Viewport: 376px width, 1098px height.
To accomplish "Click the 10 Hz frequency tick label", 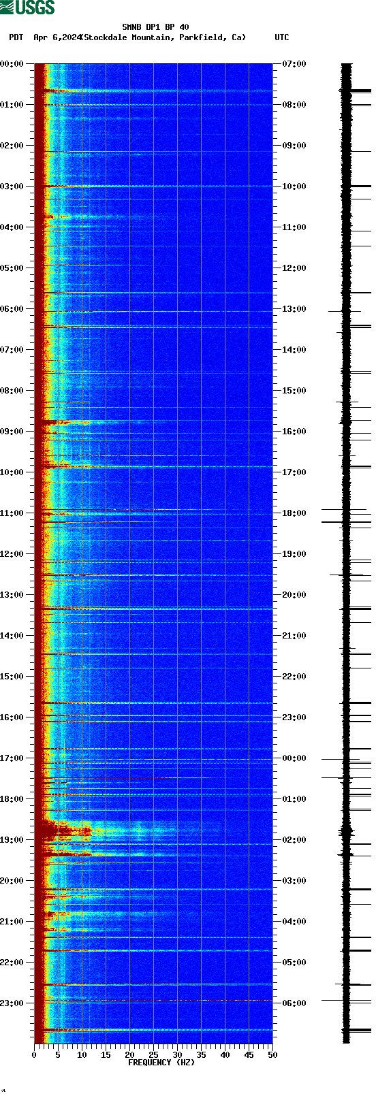I will coord(82,1056).
